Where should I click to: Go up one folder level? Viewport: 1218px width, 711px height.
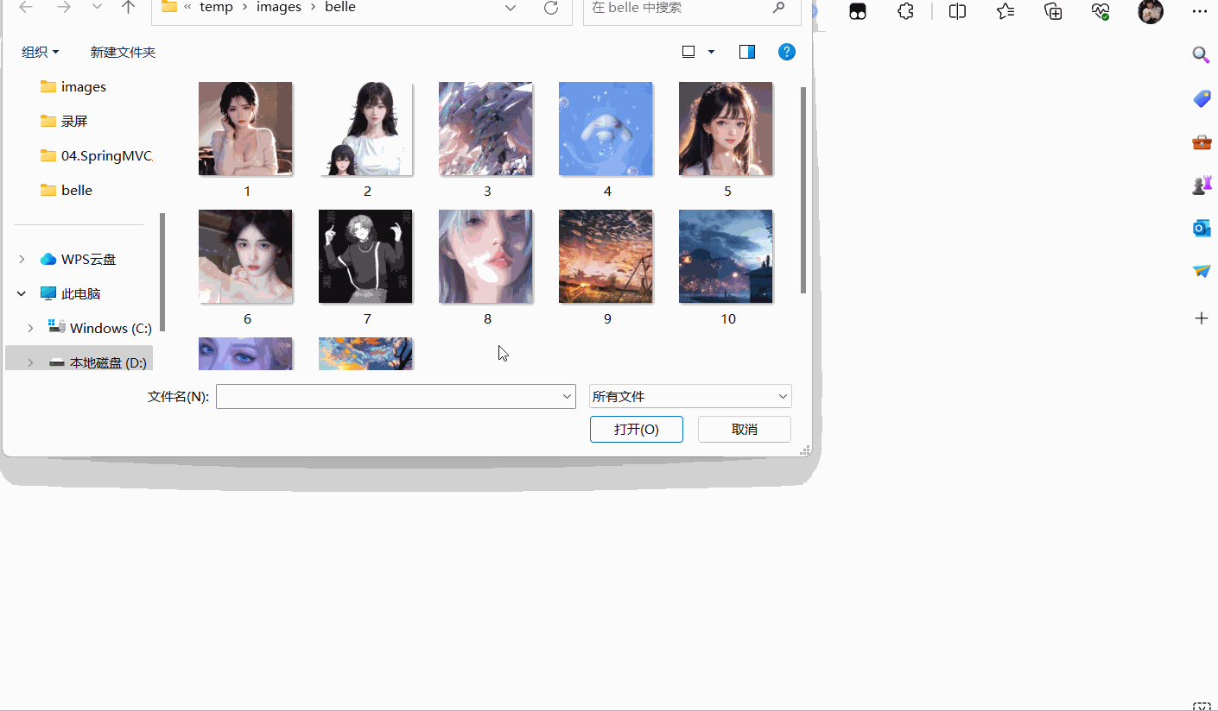coord(129,8)
